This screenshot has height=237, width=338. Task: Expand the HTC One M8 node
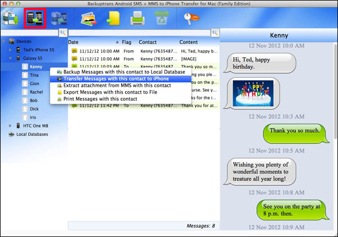point(10,126)
